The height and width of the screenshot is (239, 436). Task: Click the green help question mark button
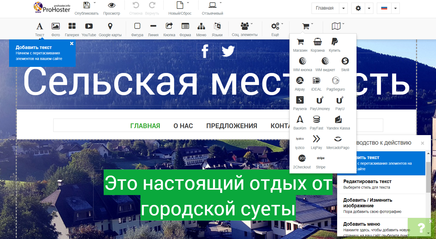[421, 228]
